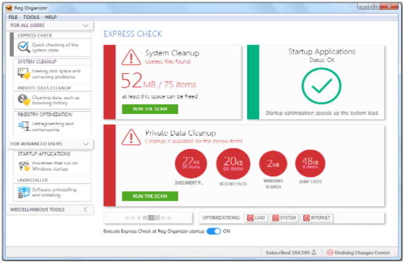
Task: Select the 48 KB Jump Lists circle
Action: click(x=310, y=163)
